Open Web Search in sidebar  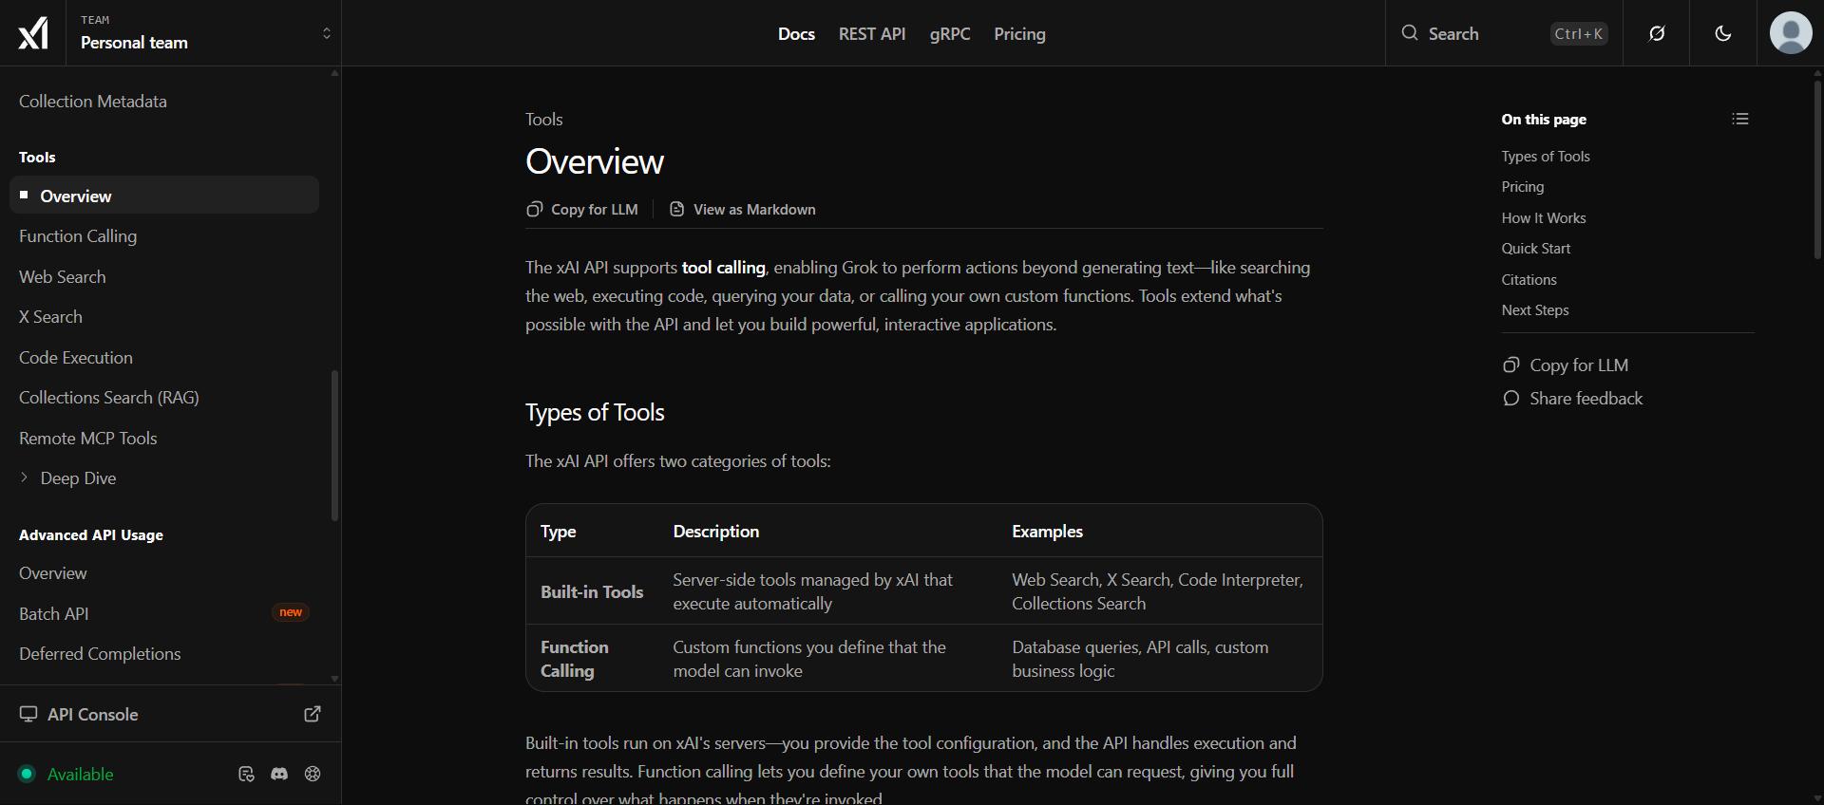click(x=63, y=277)
